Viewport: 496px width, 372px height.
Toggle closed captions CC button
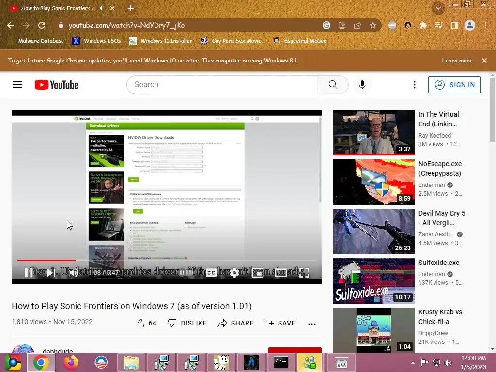click(x=211, y=272)
